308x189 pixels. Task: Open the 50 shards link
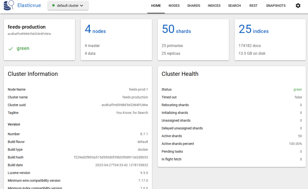[x=177, y=29]
